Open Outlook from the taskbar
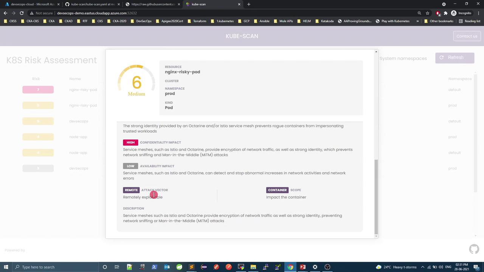The height and width of the screenshot is (272, 484). tap(167, 267)
